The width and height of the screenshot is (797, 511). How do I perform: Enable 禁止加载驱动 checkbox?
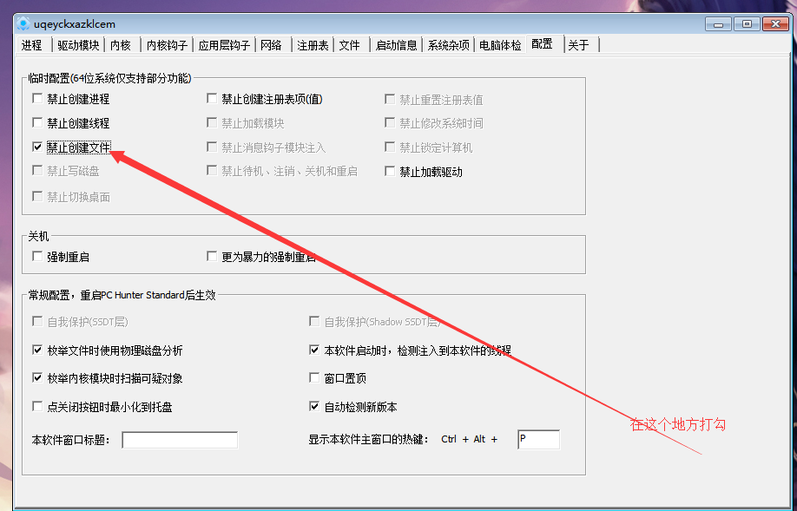tap(390, 171)
